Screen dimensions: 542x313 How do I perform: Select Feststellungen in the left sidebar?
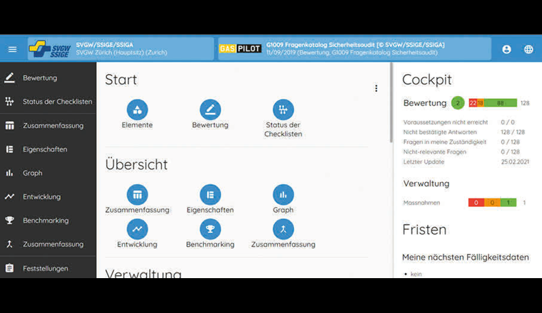[x=45, y=268]
